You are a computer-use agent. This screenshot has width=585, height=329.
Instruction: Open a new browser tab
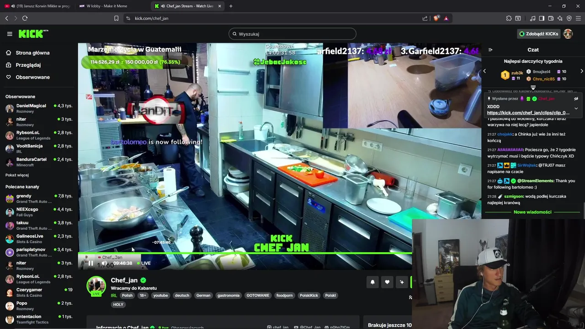coord(231,6)
